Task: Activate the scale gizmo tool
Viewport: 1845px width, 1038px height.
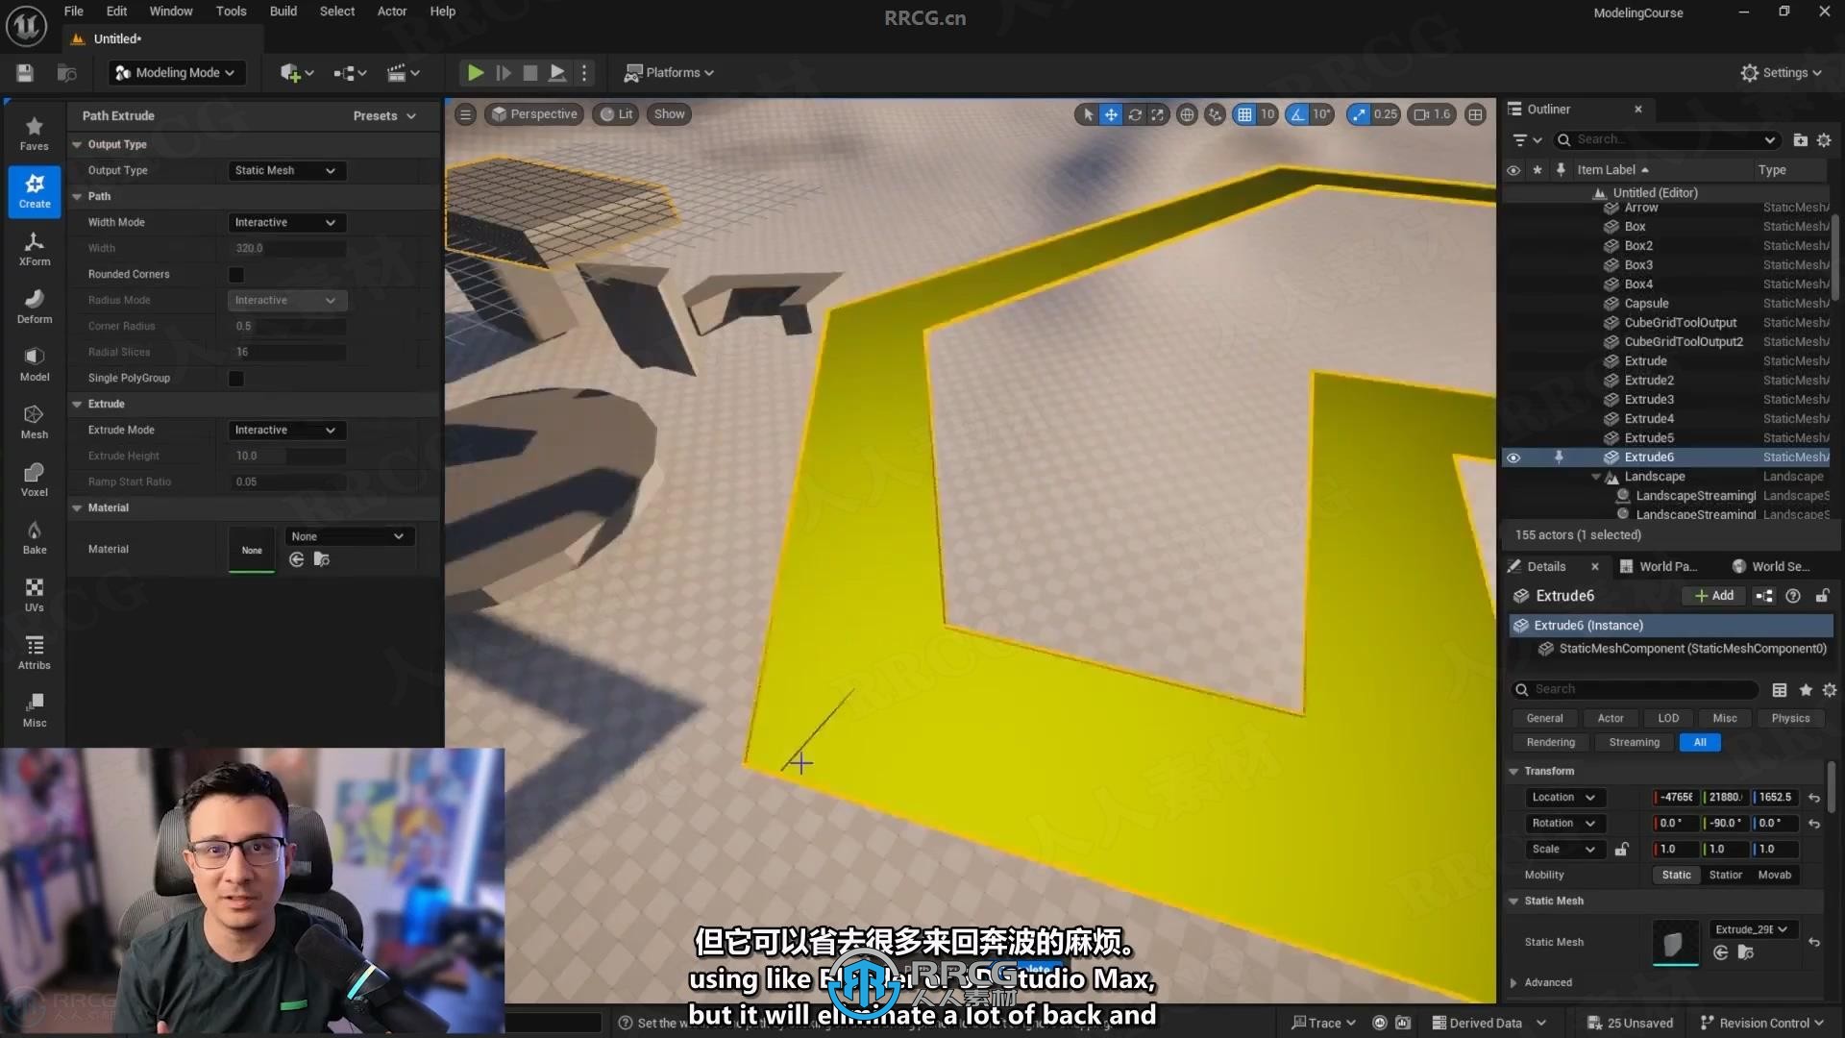Action: tap(1158, 114)
